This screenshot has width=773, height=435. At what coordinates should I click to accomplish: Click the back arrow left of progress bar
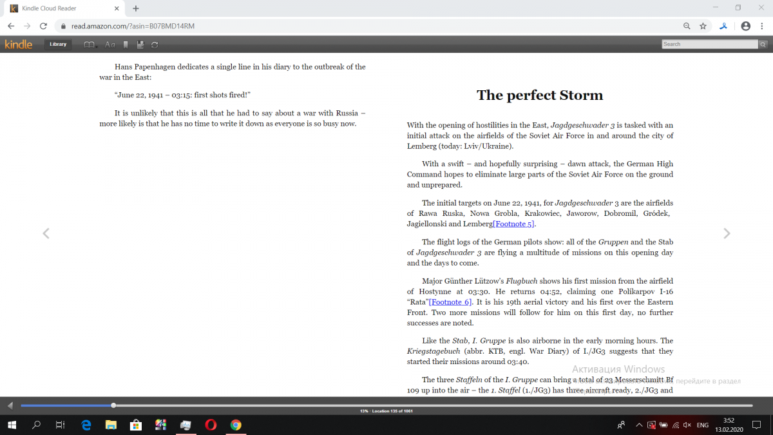coord(10,405)
